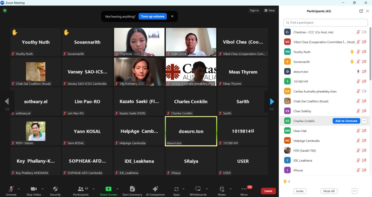Open the AI Companion sparkle icon

pyautogui.click(x=155, y=189)
